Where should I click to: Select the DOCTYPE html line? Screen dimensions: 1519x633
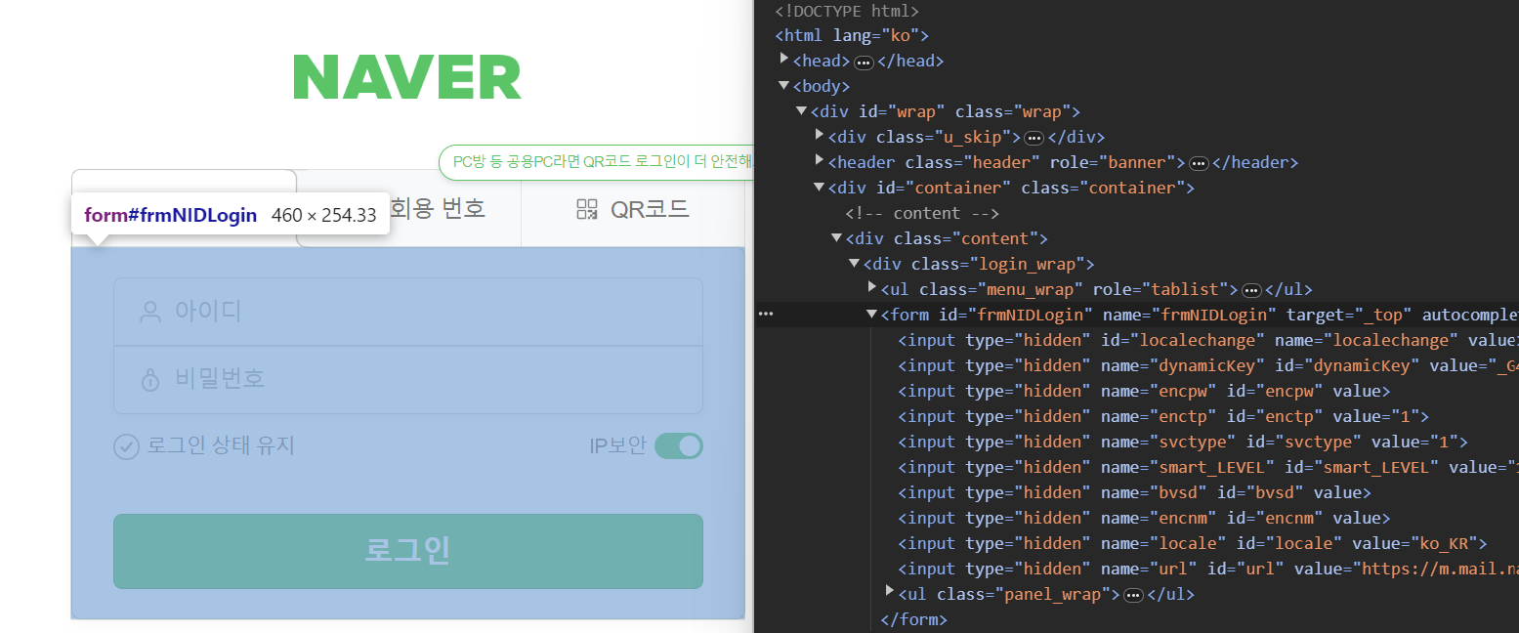847,11
